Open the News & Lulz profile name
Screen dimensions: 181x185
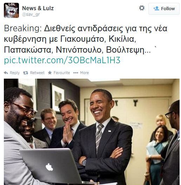pos(38,8)
